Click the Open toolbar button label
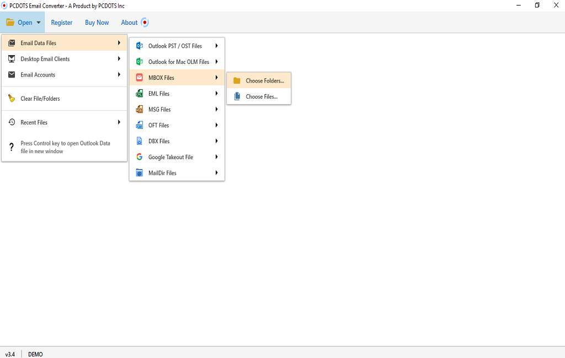Viewport: 565px width, 358px height. pos(25,23)
